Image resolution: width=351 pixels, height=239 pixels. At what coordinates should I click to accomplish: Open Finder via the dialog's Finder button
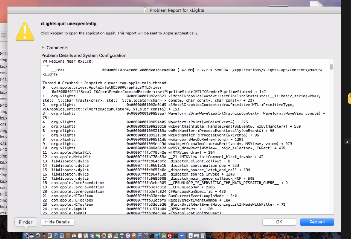pos(25,222)
